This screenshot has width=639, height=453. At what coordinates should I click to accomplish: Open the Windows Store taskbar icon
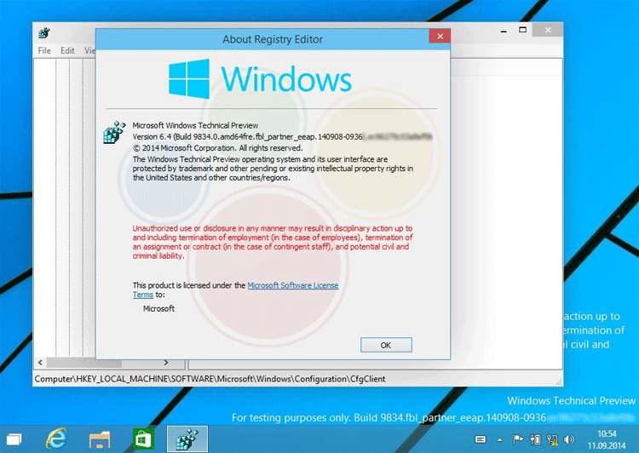coord(142,439)
